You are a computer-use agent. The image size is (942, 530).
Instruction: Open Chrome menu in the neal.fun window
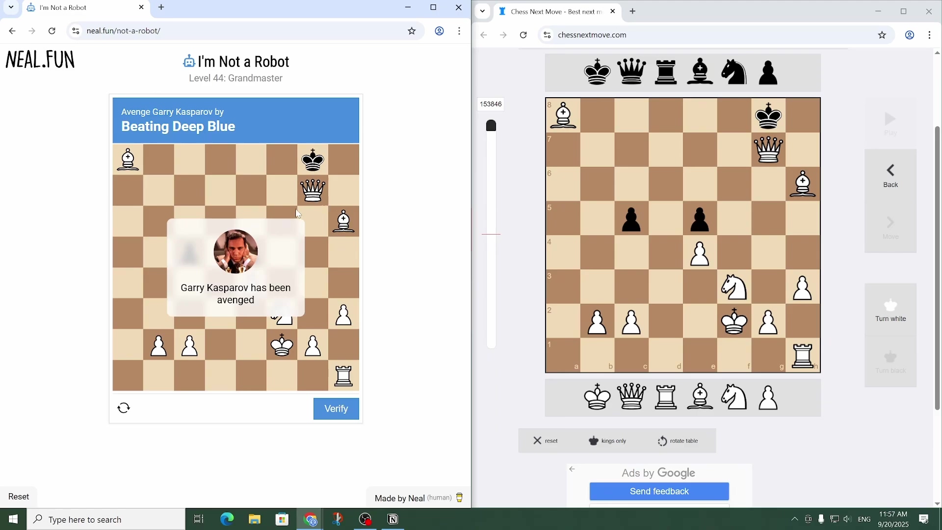460,31
